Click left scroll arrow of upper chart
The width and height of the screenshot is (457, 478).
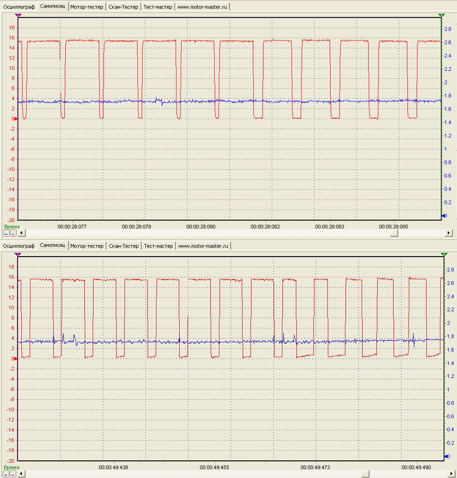21,233
